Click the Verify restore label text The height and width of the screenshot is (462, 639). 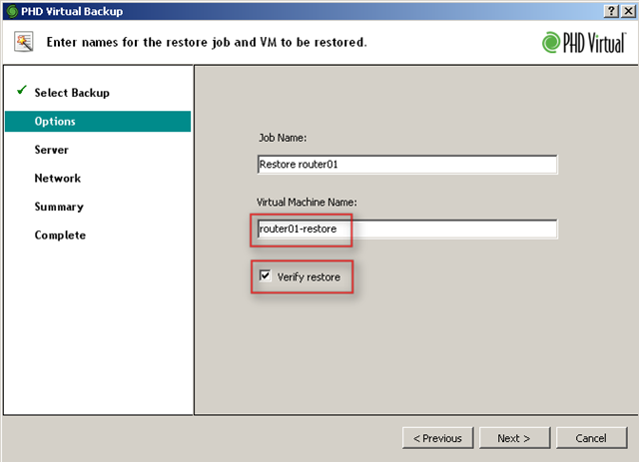coord(311,276)
